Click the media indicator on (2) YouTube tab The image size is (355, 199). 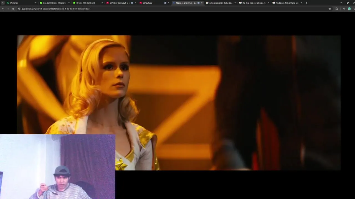(165, 3)
